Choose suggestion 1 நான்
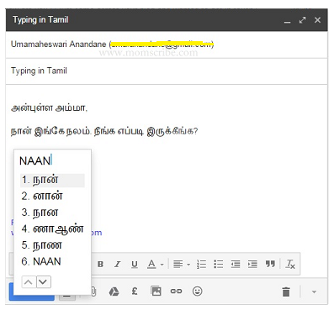The image size is (334, 315). (x=52, y=180)
